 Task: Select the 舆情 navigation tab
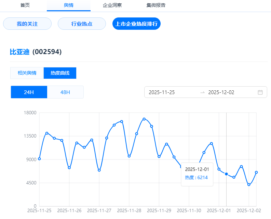[x=69, y=5]
